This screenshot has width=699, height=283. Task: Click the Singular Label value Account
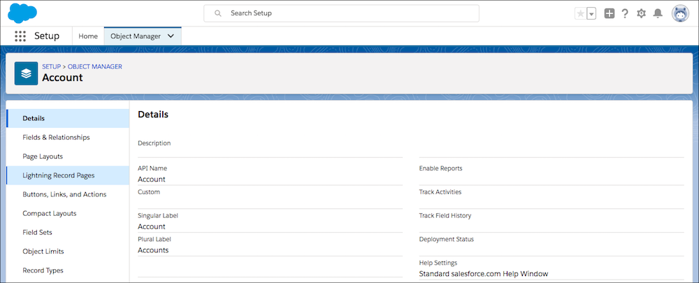pos(152,226)
